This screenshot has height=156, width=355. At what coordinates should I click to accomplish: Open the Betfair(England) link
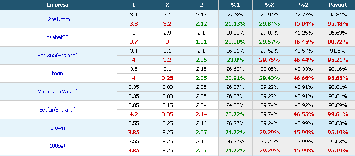tap(58, 110)
